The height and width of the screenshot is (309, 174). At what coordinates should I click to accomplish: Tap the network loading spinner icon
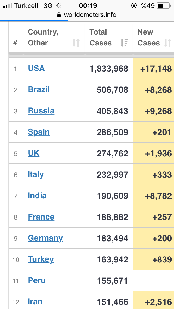coord(58,6)
